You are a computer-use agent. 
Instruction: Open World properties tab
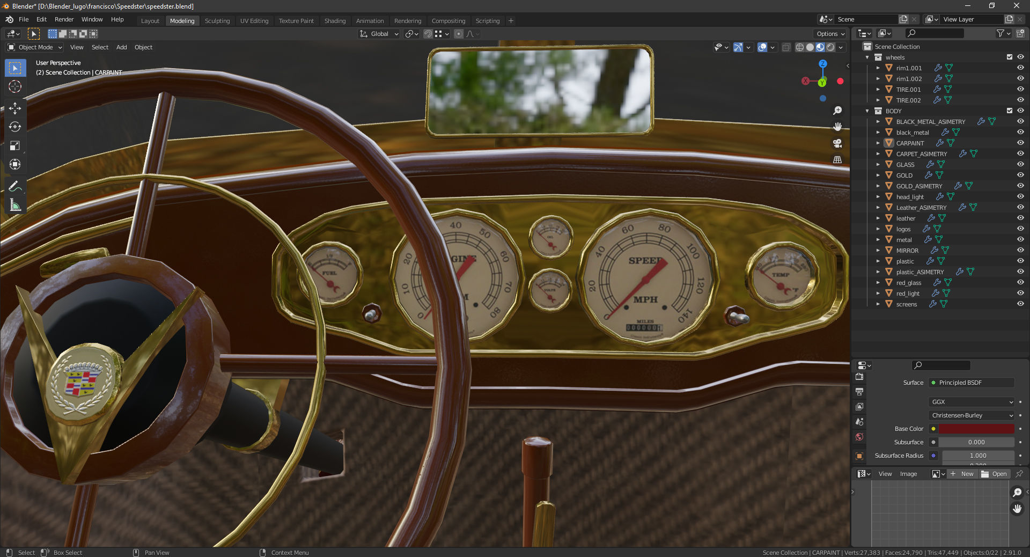coord(859,437)
